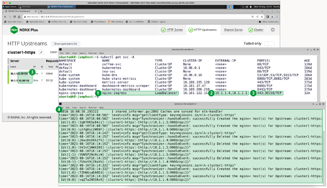The image size is (327, 188).
Task: Open the Other bookmarks folder
Action: pyautogui.click(x=268, y=21)
